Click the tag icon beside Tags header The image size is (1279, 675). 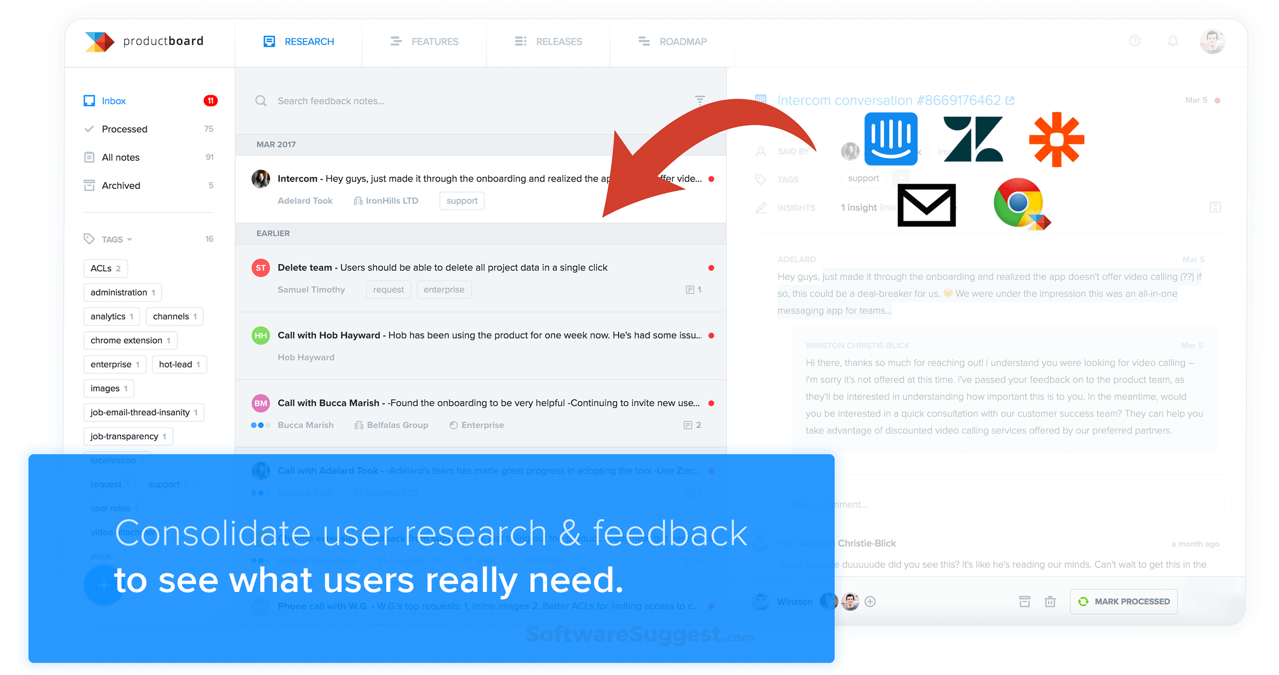tap(89, 239)
